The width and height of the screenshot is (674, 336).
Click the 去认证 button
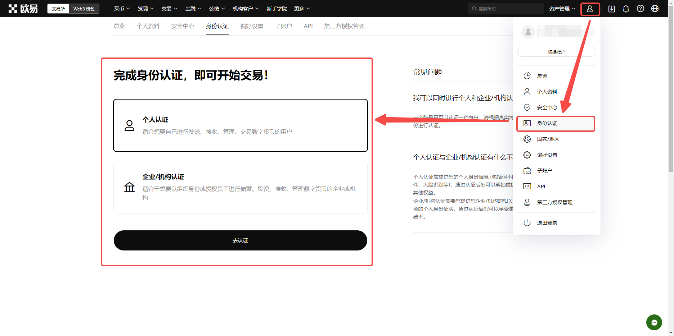(241, 240)
